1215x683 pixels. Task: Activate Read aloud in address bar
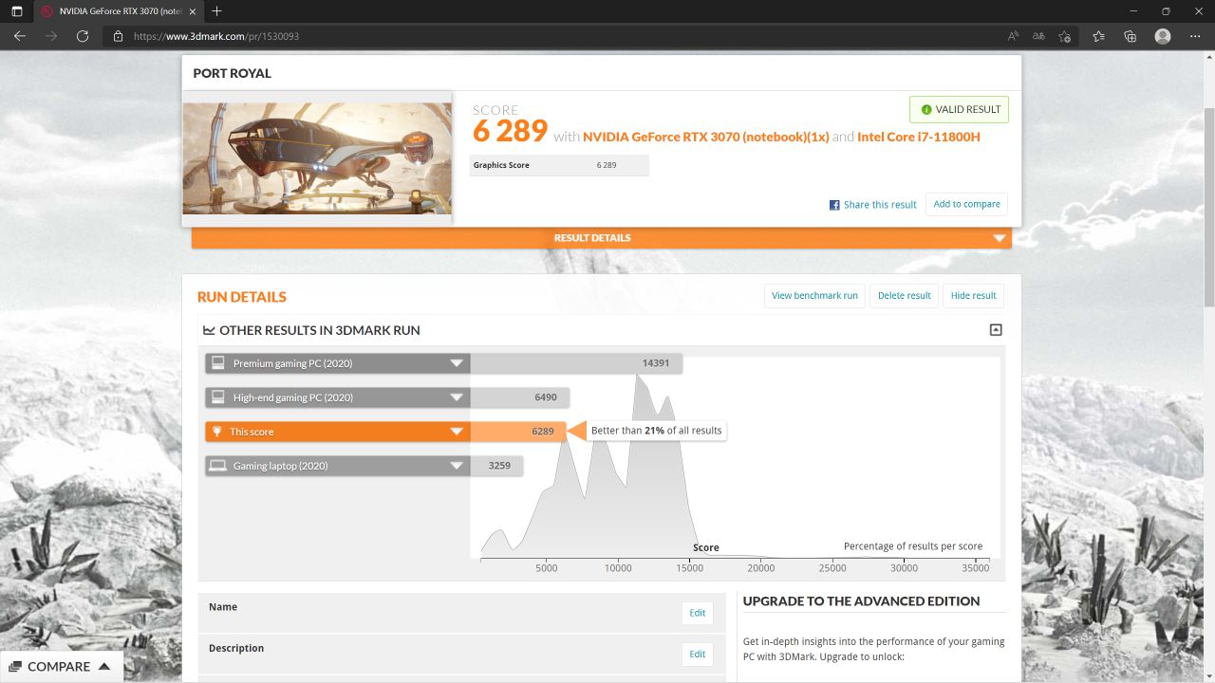1014,36
